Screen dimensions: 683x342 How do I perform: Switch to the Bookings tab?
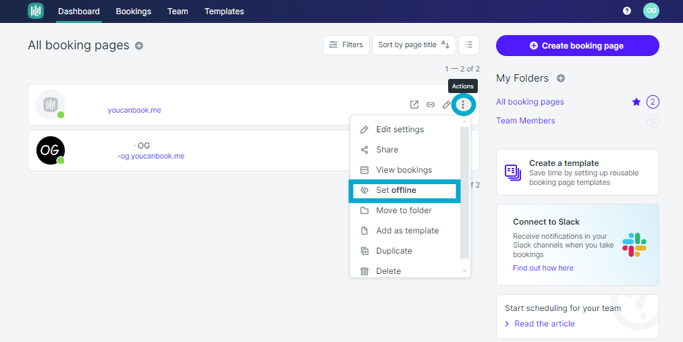[x=133, y=11]
